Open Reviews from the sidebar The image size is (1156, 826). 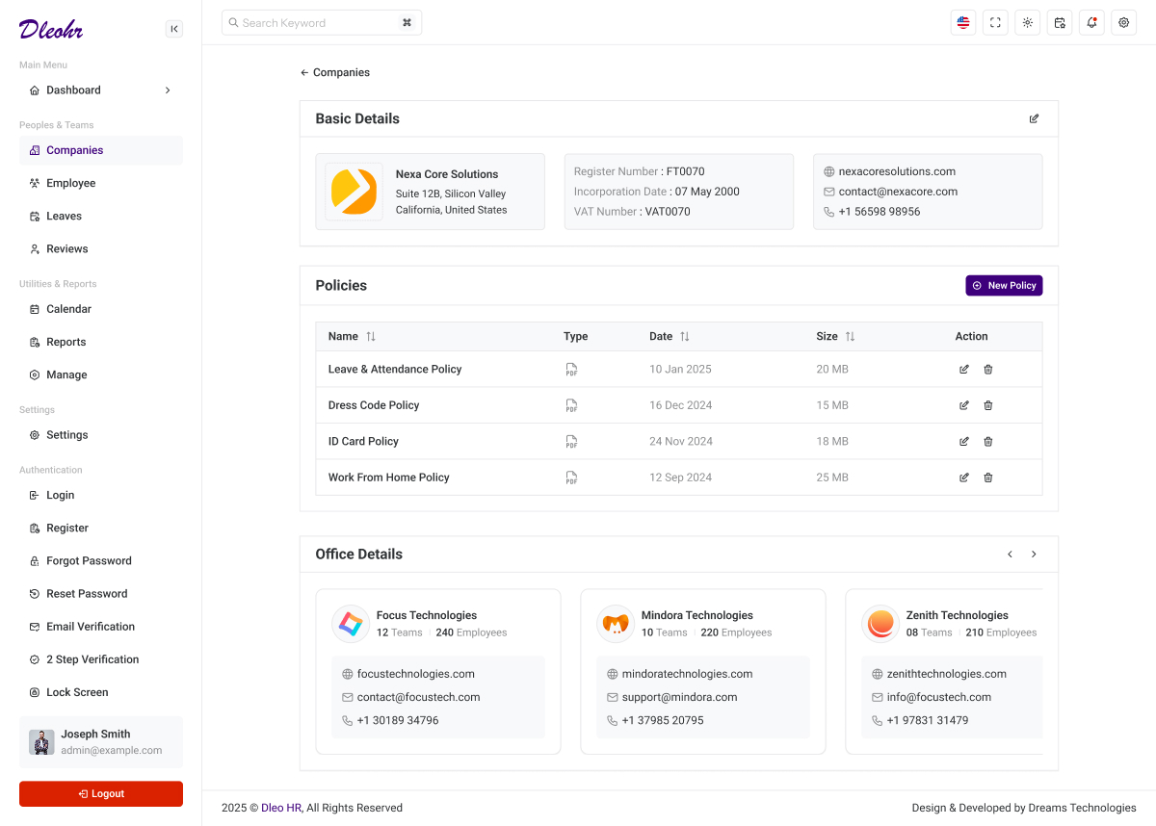[x=66, y=248]
